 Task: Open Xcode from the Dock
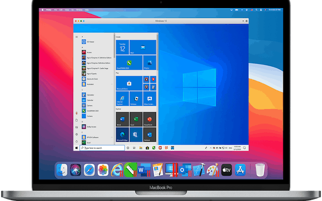199,170
